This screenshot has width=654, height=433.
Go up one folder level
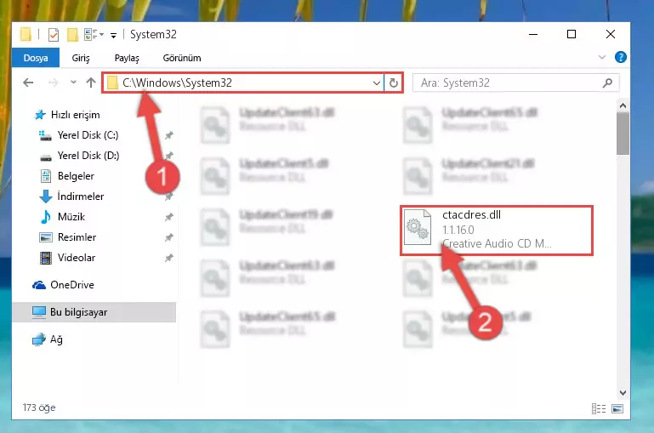pyautogui.click(x=90, y=83)
